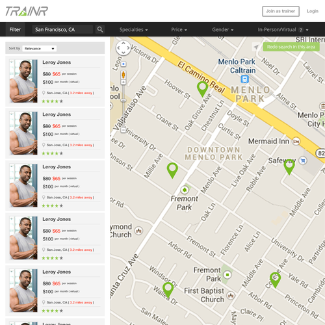Expand the Specialties filter dropdown
This screenshot has width=325, height=325.
[x=133, y=30]
